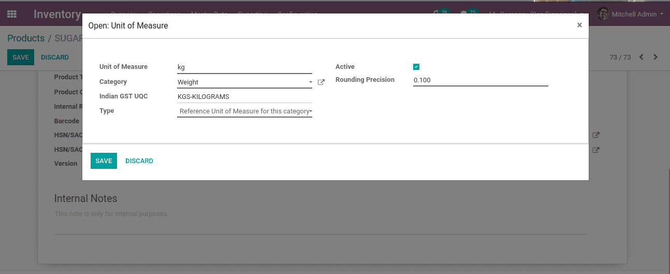Click the Internal Notes heading
Screen dimensions: 670x274
(x=86, y=198)
